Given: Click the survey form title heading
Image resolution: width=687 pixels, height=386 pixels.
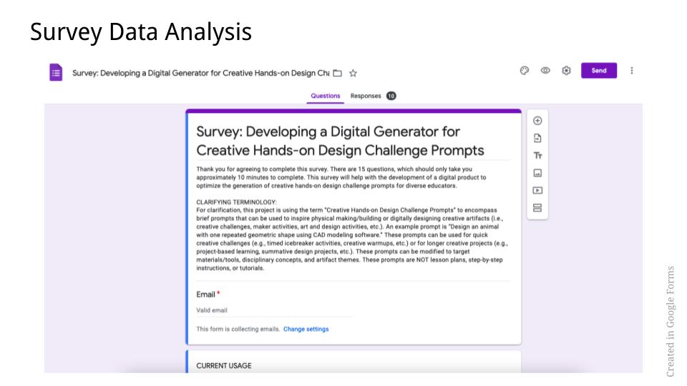Looking at the screenshot, I should 340,141.
